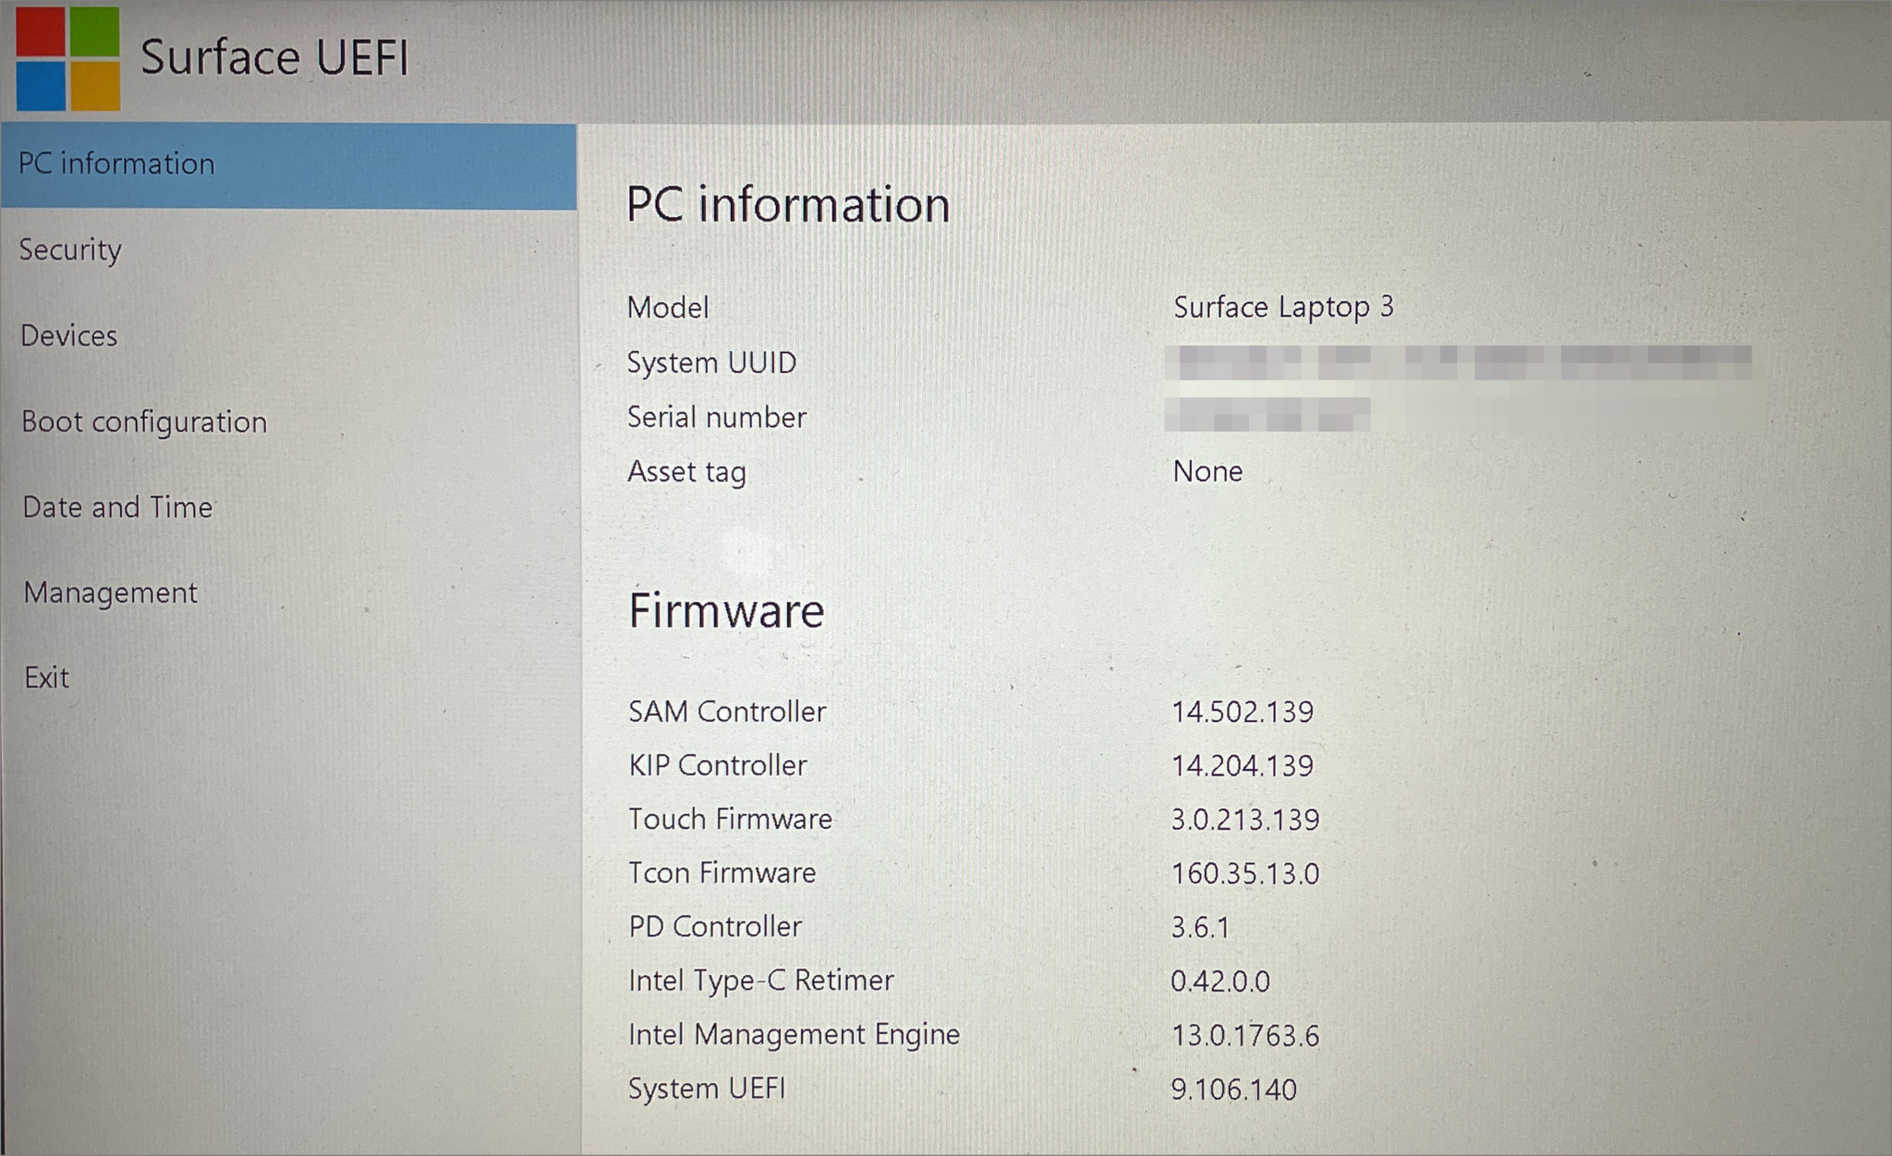Select the Management sidebar entry
Viewport: 1892px width, 1156px height.
109,593
